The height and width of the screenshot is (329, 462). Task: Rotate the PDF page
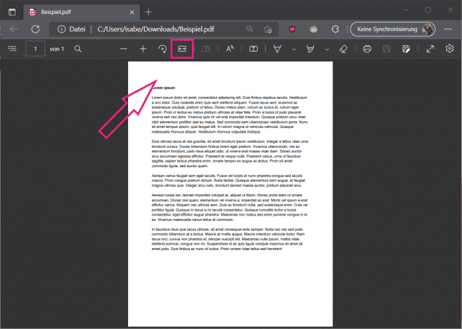coord(163,49)
